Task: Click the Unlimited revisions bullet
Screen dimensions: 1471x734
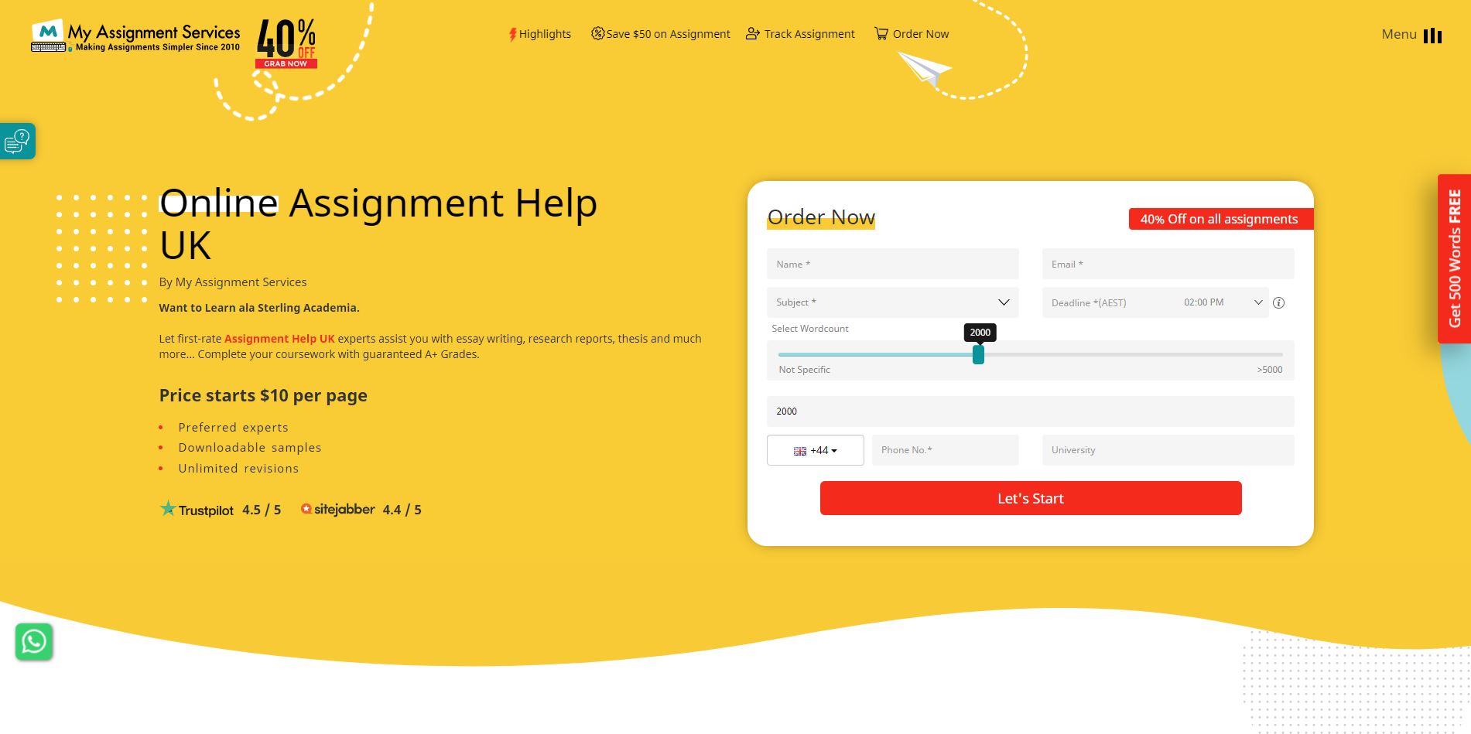Action: 238,469
